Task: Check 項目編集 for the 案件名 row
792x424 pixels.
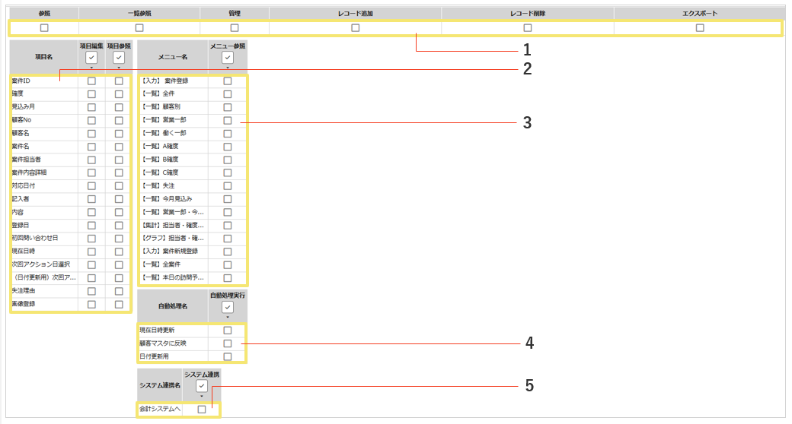Action: pyautogui.click(x=91, y=147)
